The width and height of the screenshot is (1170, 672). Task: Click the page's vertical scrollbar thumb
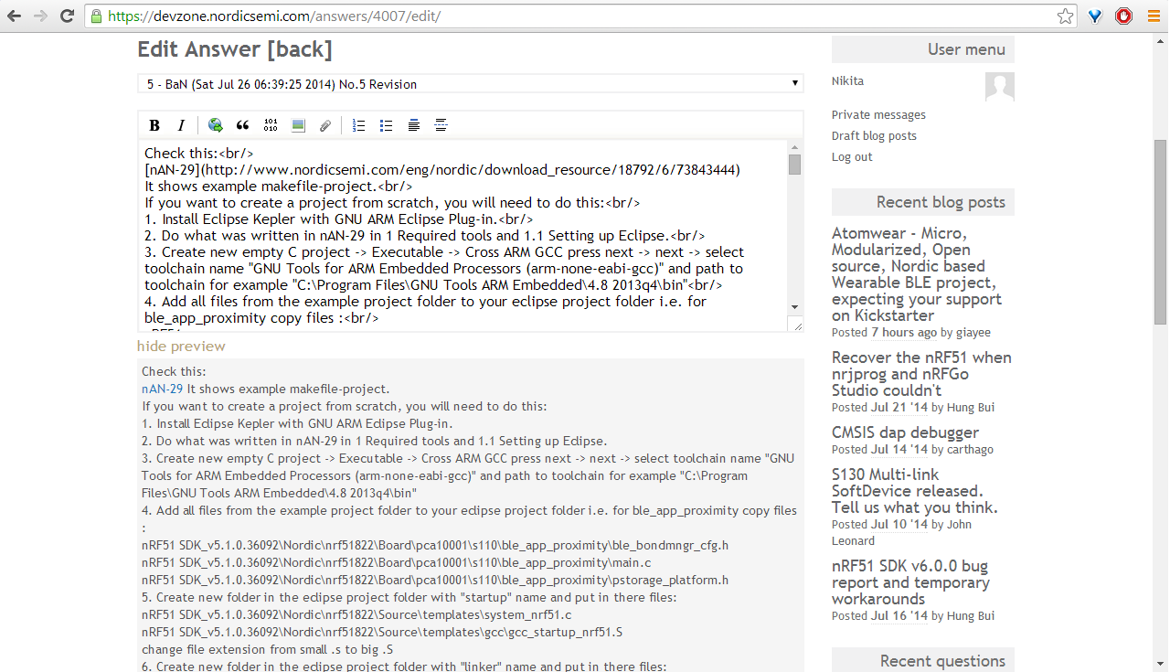click(x=1161, y=232)
